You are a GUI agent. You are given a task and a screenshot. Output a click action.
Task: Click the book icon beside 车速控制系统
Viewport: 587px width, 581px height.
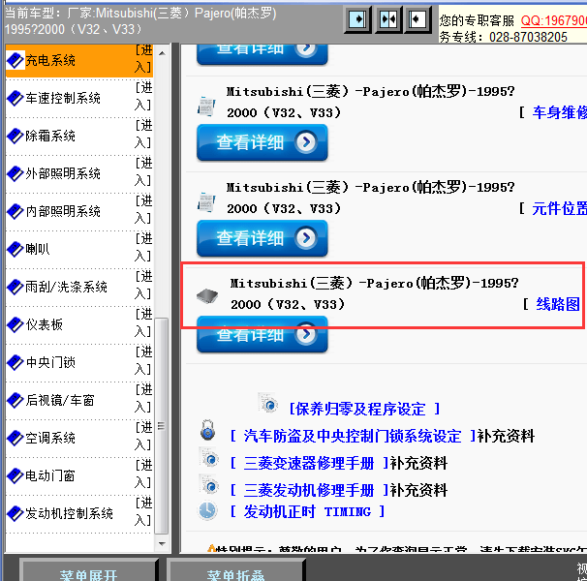15,98
